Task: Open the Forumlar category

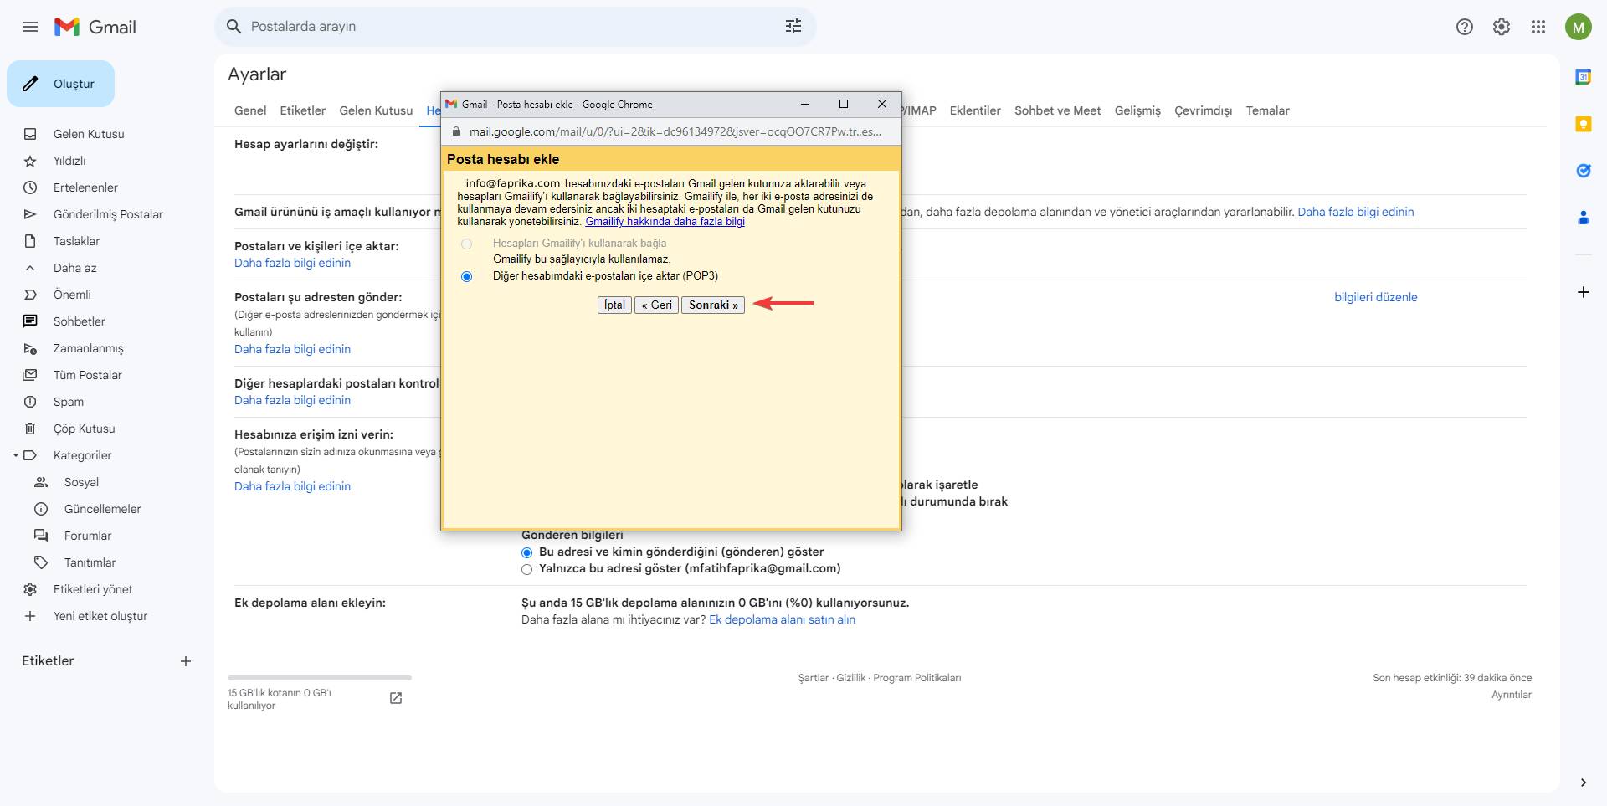Action: point(88,536)
